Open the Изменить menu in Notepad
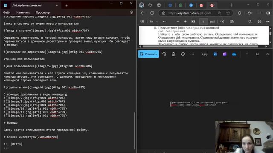The image size is (273, 153). coord(23,12)
